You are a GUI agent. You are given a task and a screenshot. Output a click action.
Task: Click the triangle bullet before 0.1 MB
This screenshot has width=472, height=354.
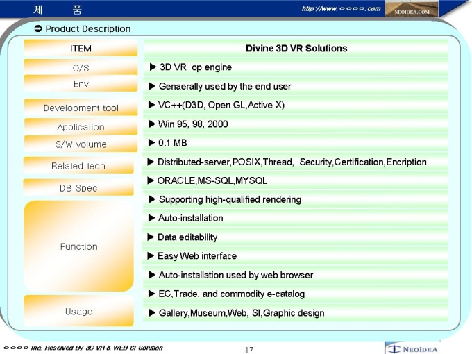click(152, 143)
